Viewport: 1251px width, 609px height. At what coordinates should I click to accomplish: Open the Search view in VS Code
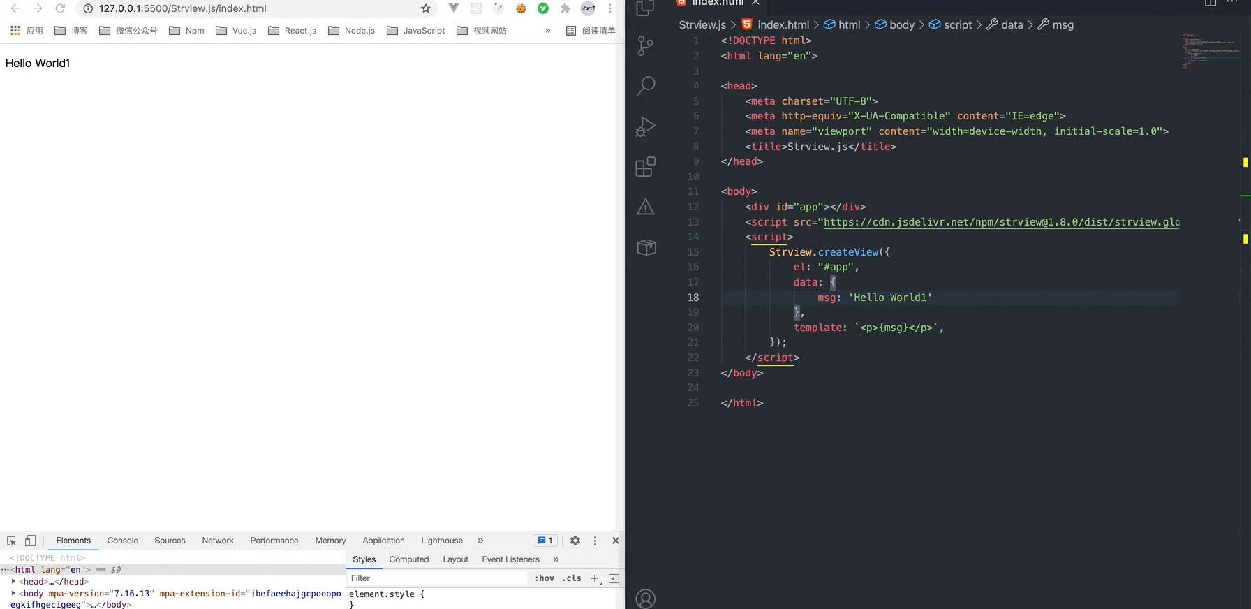tap(646, 86)
